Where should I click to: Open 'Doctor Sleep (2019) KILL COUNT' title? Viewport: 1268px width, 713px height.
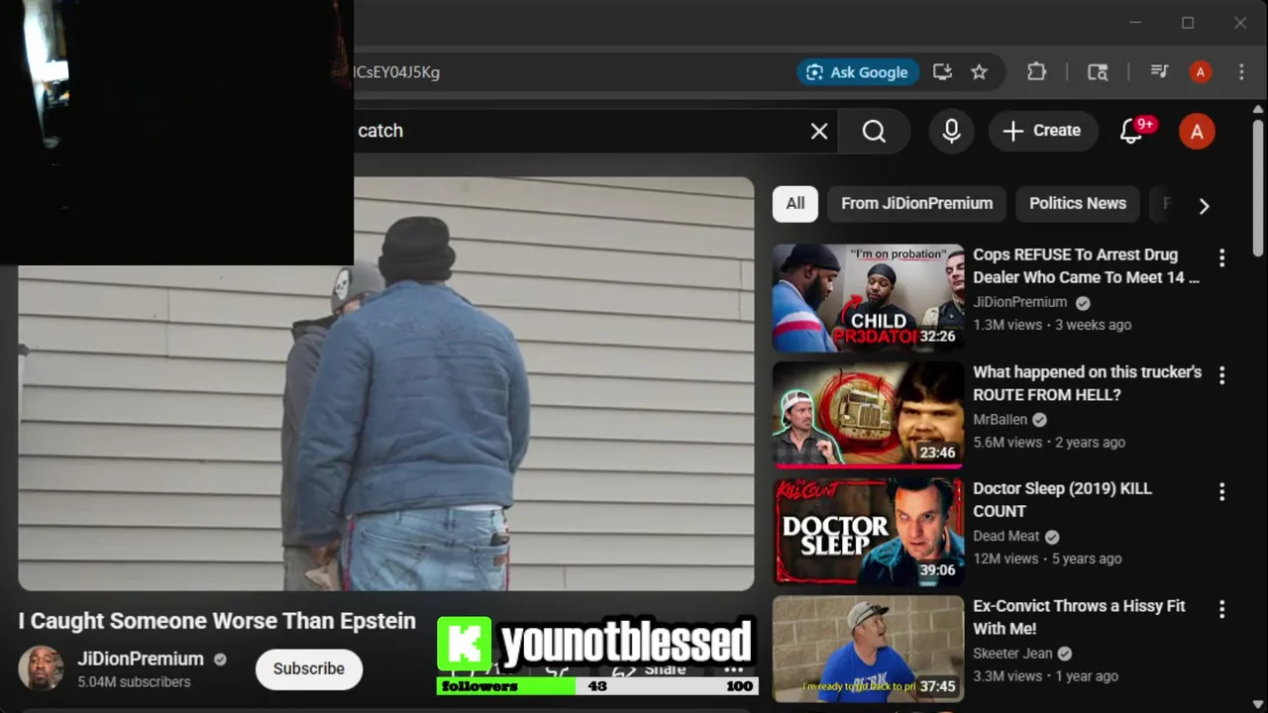coord(1062,500)
